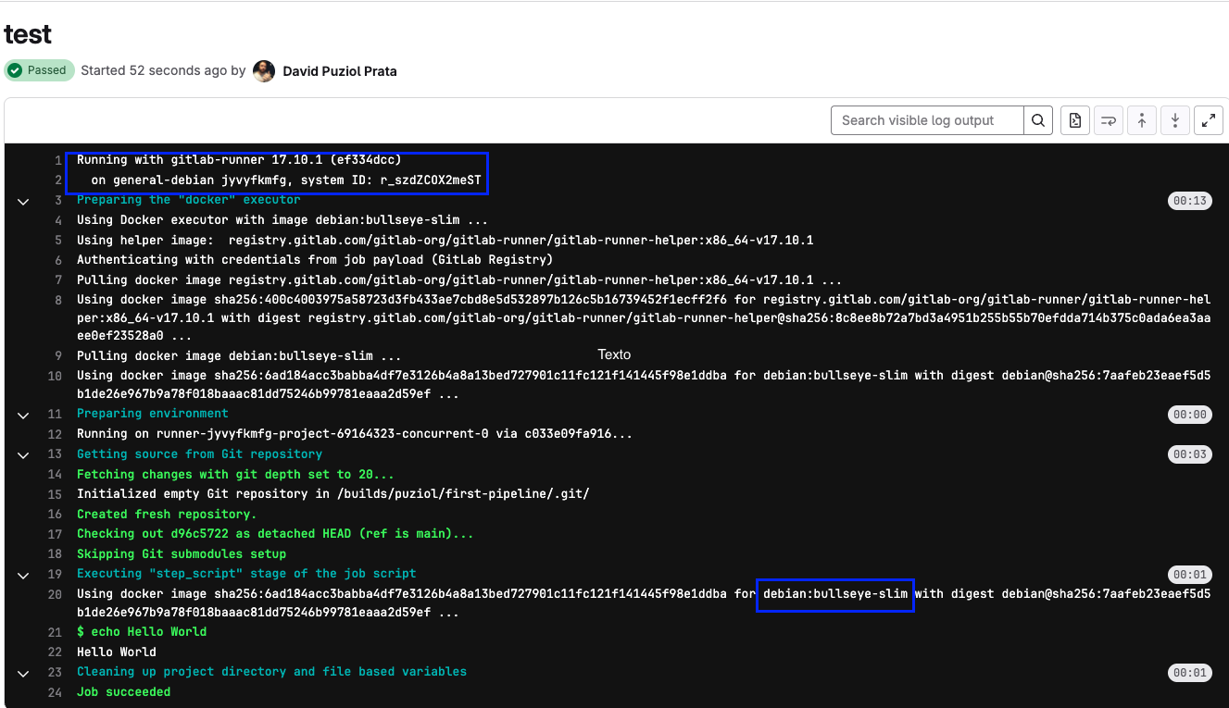
Task: Open David Puziol Prata's profile link
Action: pyautogui.click(x=339, y=71)
